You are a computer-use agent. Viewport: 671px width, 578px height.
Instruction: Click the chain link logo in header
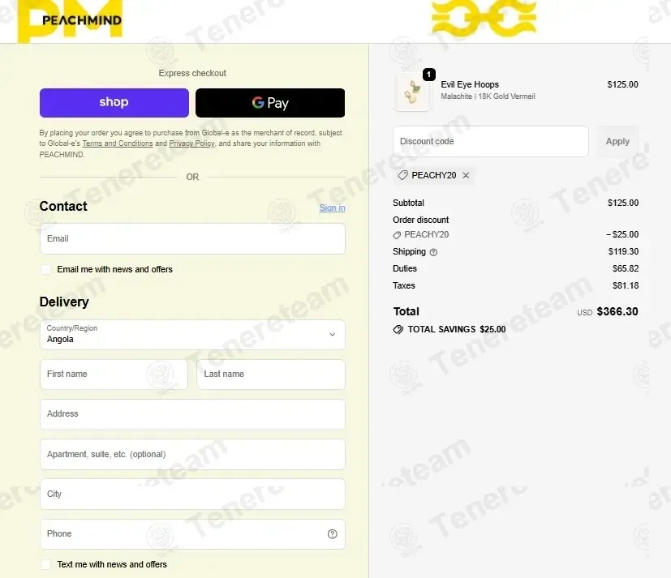pyautogui.click(x=484, y=18)
